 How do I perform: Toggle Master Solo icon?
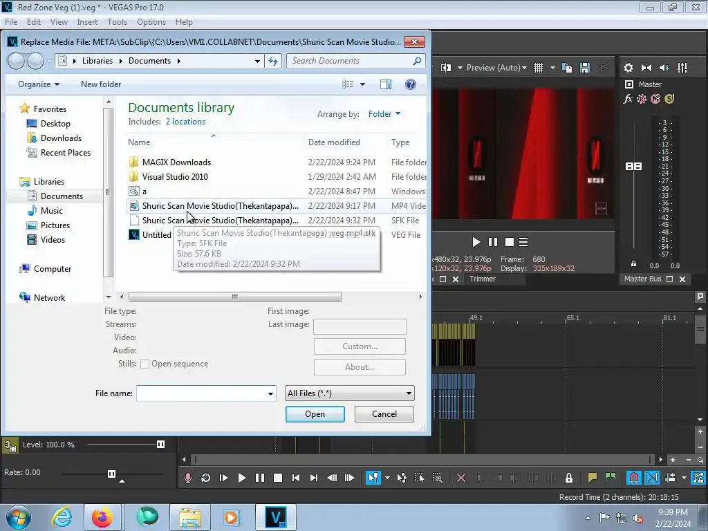pyautogui.click(x=669, y=99)
